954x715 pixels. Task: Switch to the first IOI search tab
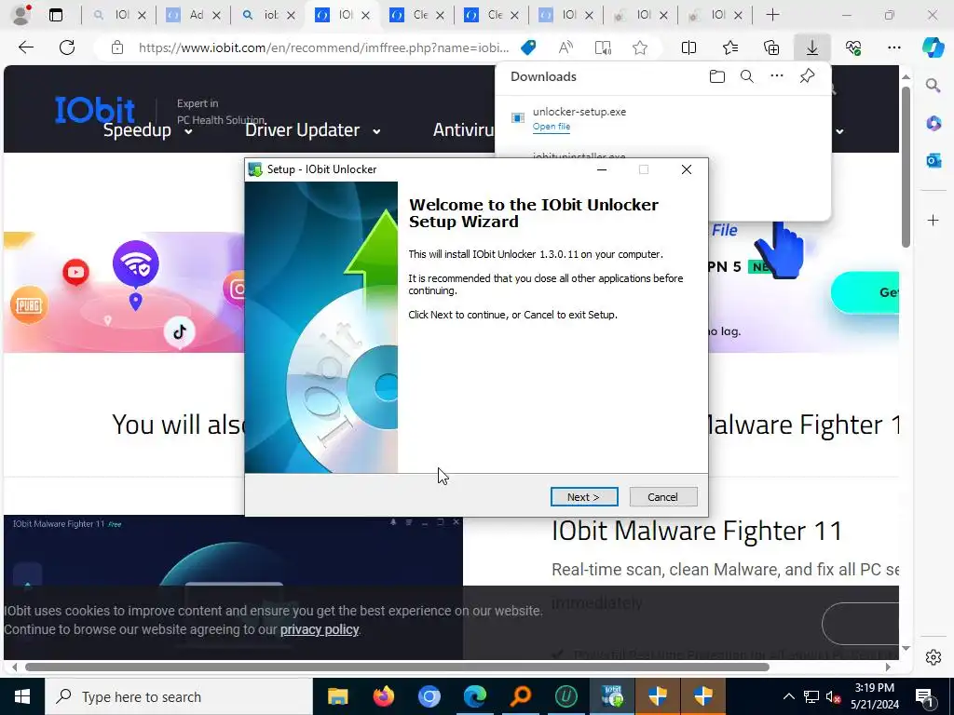coord(119,15)
